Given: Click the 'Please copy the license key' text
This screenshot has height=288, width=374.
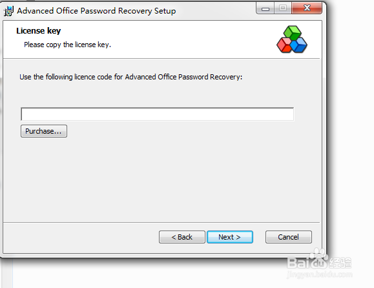Looking at the screenshot, I should click(x=68, y=45).
